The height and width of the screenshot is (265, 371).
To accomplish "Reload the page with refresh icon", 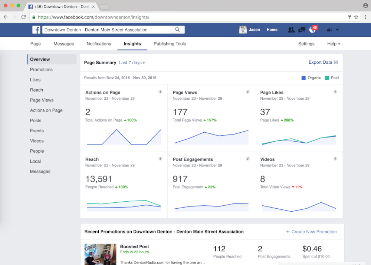I will click(23, 17).
